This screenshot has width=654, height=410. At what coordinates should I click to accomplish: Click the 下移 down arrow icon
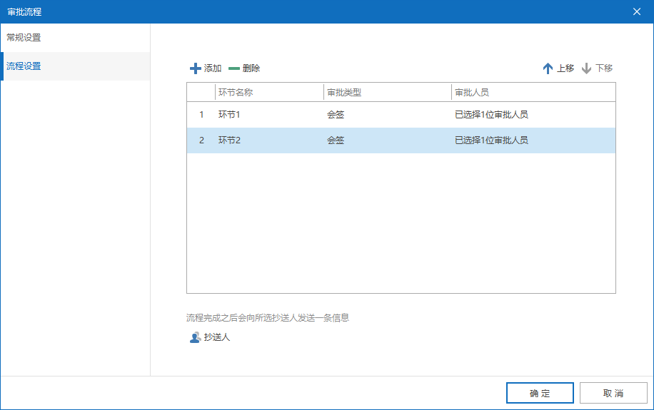(586, 68)
